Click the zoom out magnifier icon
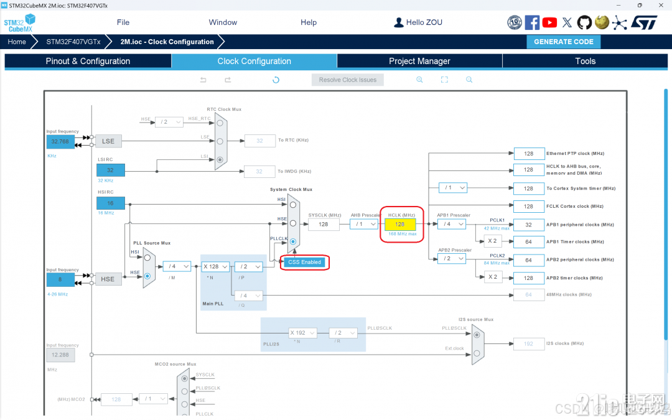The width and height of the screenshot is (672, 420). pyautogui.click(x=469, y=80)
